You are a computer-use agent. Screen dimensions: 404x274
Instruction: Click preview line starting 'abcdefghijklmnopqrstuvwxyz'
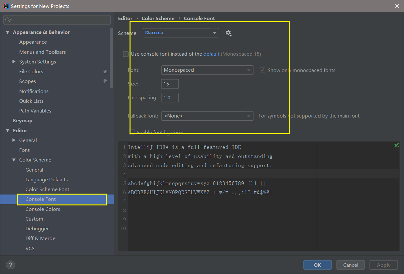(x=197, y=183)
